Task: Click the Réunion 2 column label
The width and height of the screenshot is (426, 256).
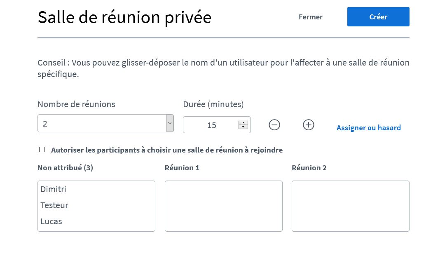Action: point(309,168)
